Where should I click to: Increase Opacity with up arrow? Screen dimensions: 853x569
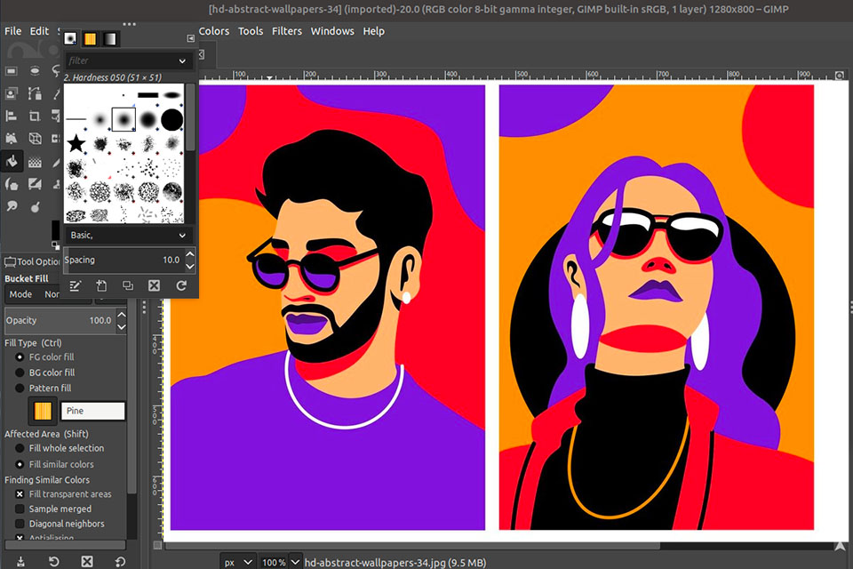tap(122, 315)
